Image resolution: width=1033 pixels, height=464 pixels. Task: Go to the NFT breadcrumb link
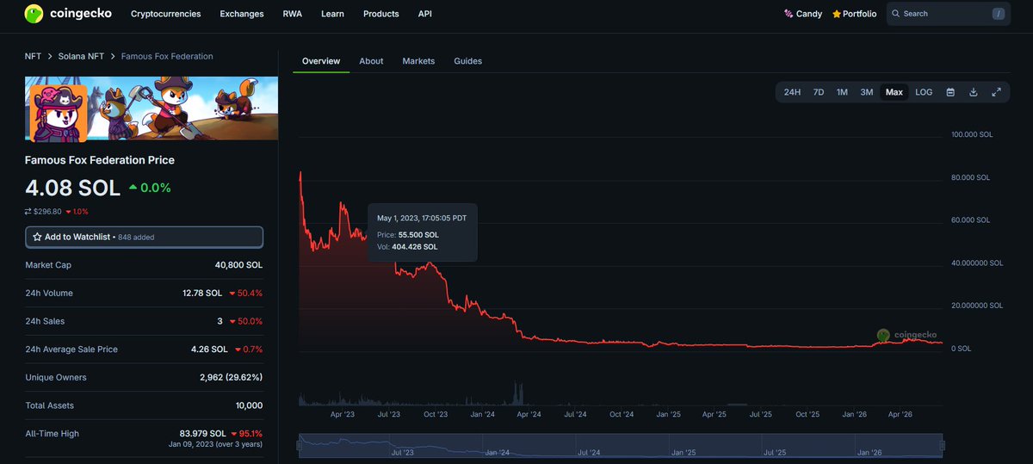pyautogui.click(x=33, y=56)
